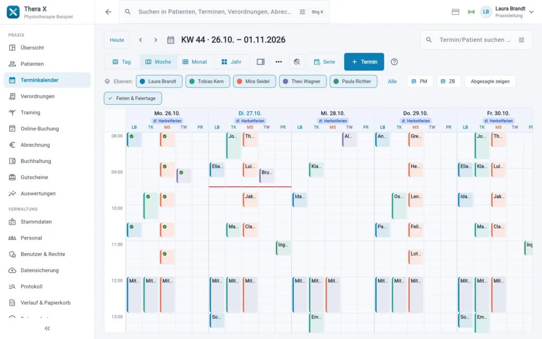
Task: Switch to Woche view
Action: [x=158, y=61]
